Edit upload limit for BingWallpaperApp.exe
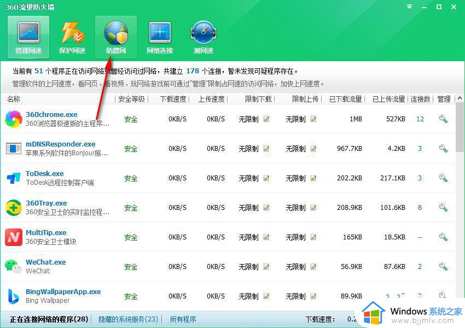Image resolution: width=465 pixels, height=328 pixels. pyautogui.click(x=313, y=296)
